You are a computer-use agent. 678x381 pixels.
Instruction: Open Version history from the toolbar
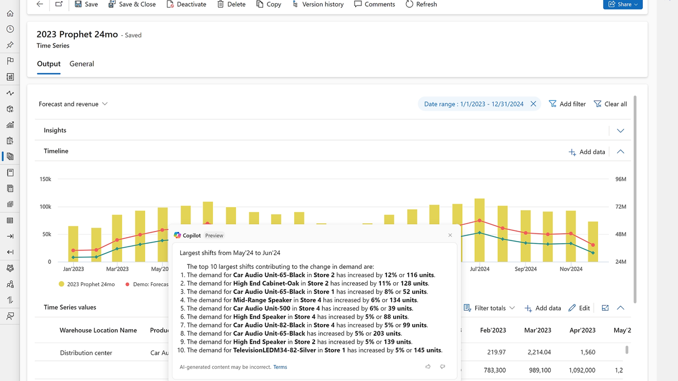pyautogui.click(x=317, y=4)
